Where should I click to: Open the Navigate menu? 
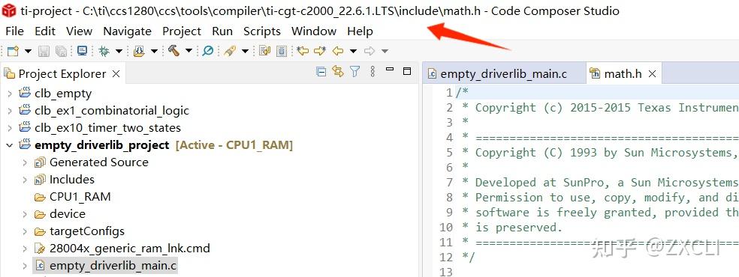pos(127,31)
